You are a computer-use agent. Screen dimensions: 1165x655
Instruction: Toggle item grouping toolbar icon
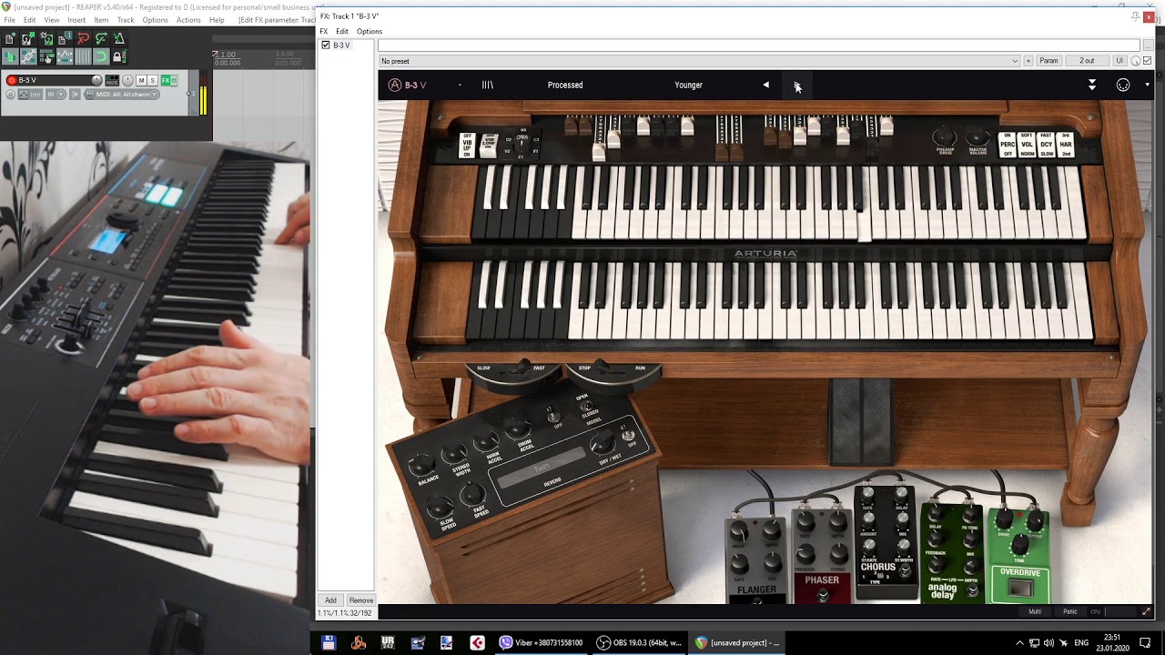pyautogui.click(x=28, y=56)
